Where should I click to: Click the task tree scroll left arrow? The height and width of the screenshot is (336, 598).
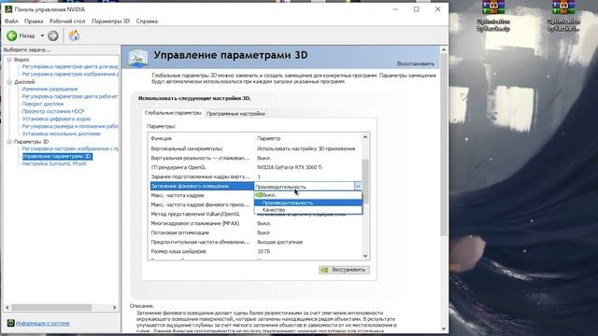[x=7, y=307]
